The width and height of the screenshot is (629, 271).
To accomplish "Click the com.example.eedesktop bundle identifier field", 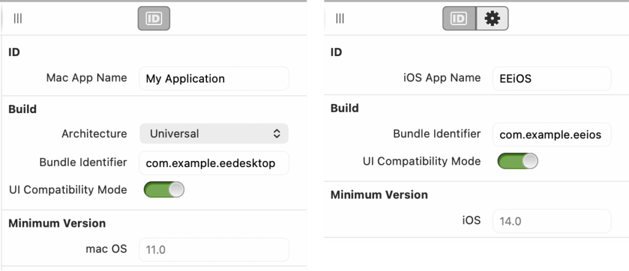I will pyautogui.click(x=214, y=163).
